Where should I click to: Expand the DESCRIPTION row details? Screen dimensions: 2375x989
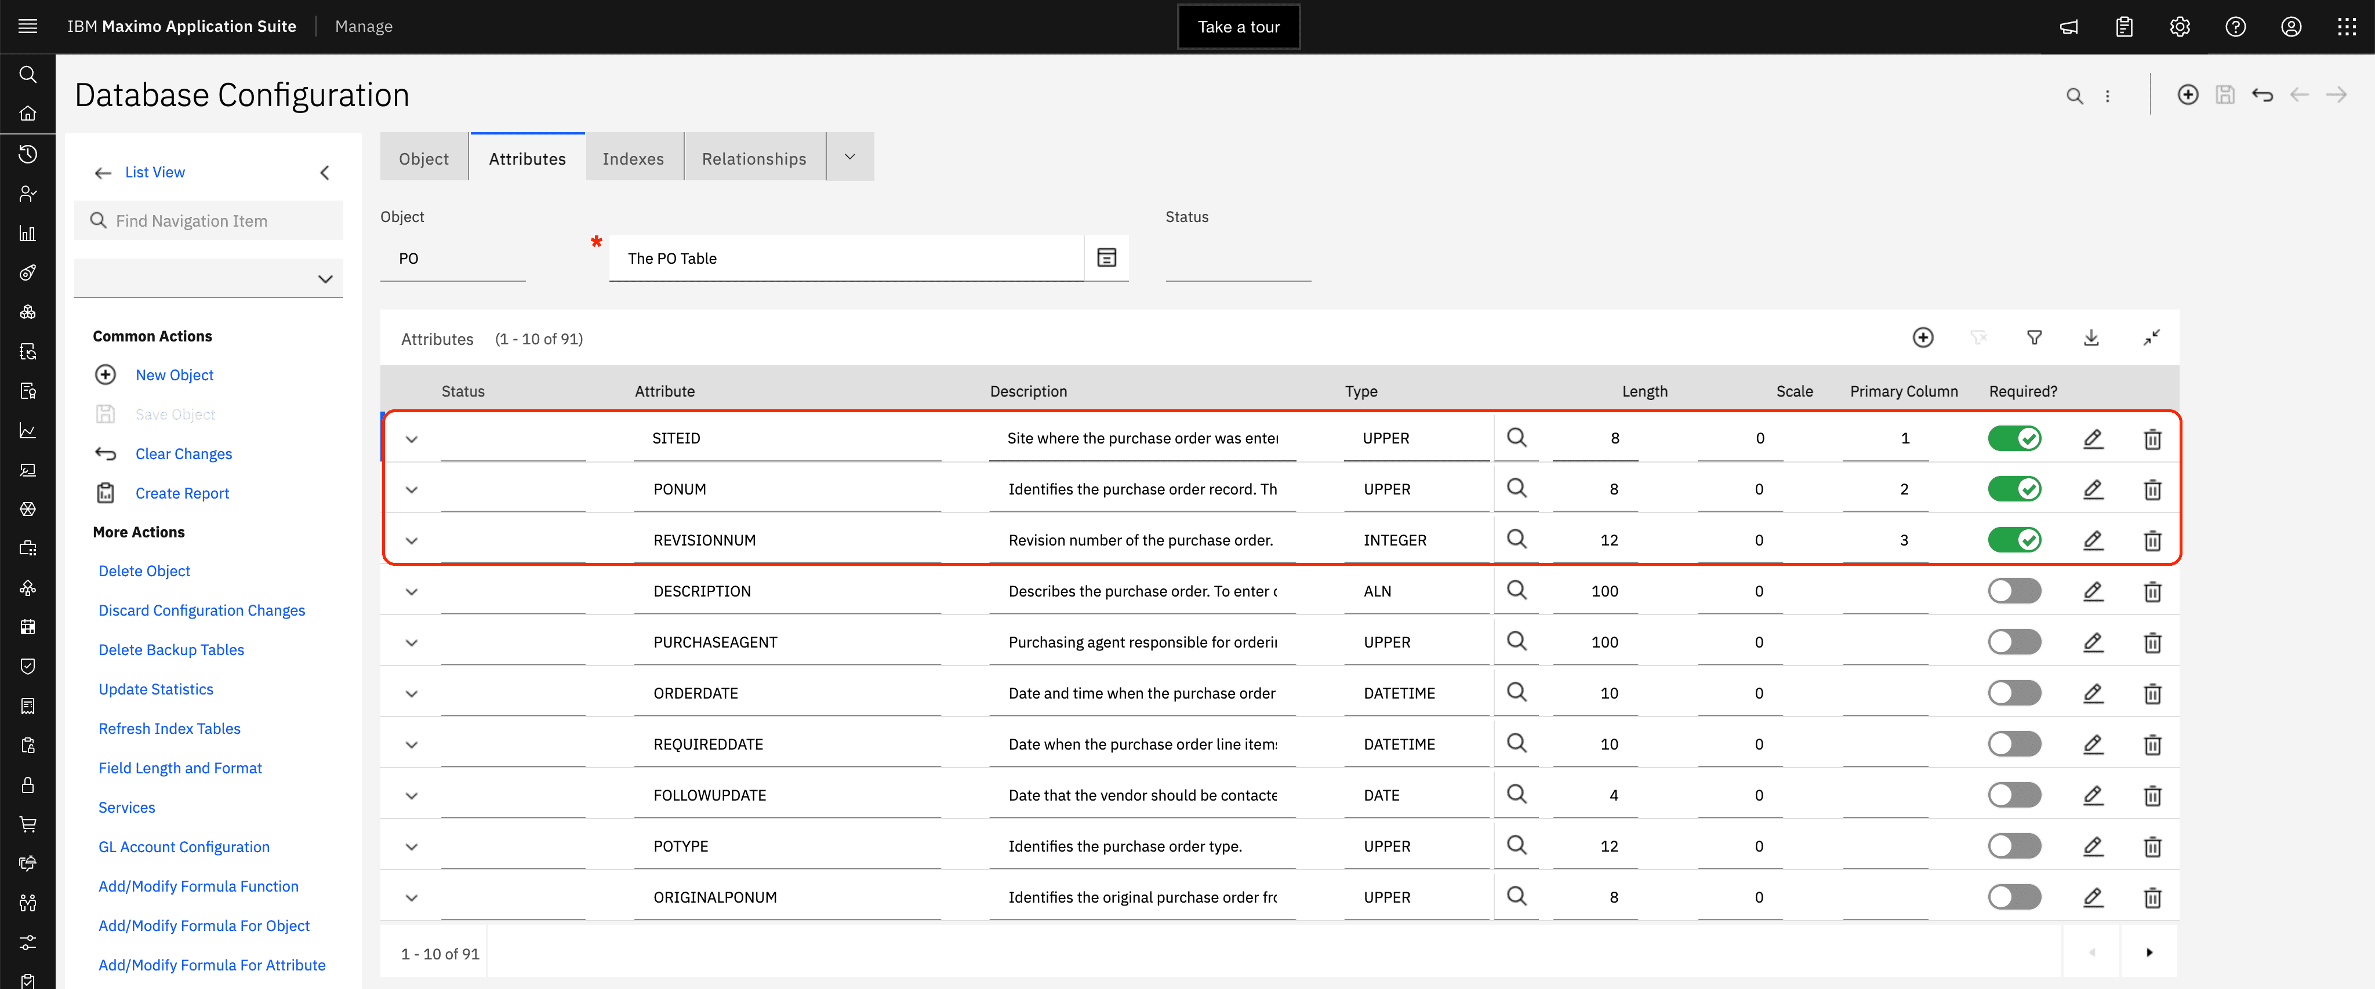[411, 592]
